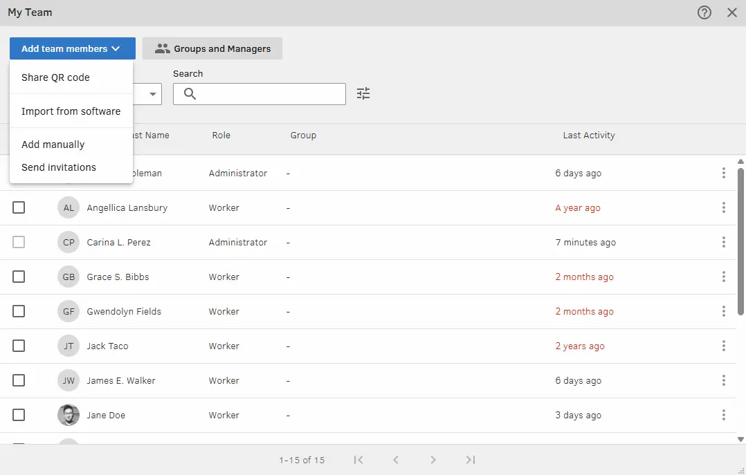The width and height of the screenshot is (746, 475).
Task: Click Jane Doe's profile photo
Action: point(69,415)
